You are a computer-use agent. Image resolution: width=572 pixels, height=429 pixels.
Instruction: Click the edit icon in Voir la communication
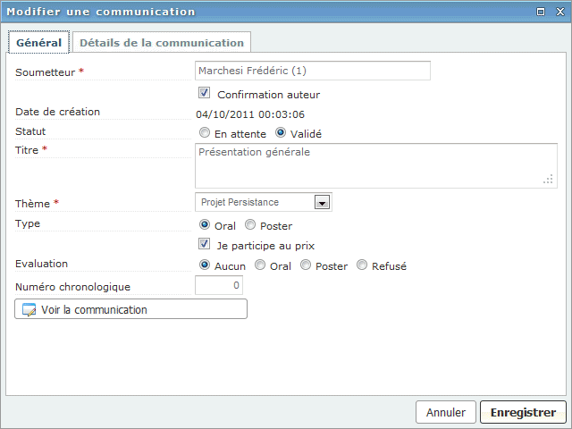pos(29,309)
